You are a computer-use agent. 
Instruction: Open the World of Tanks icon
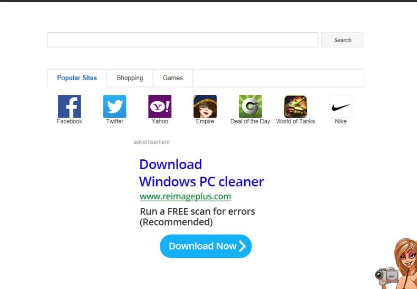coord(295,107)
